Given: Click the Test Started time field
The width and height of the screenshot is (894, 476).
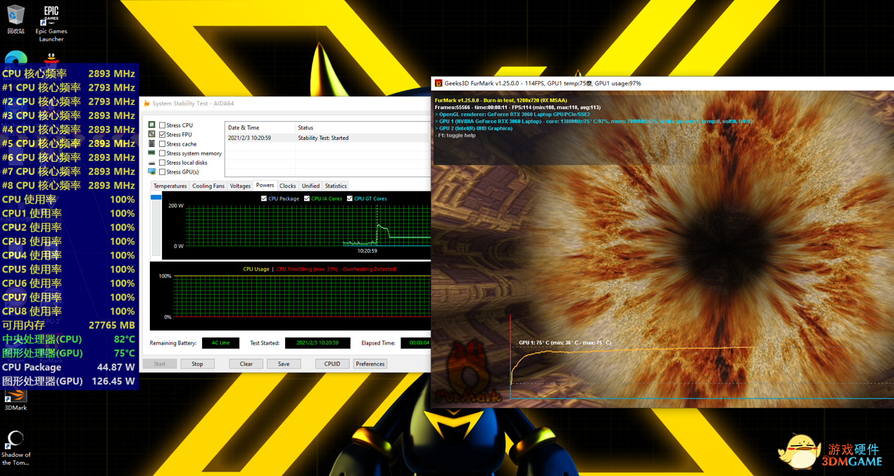Looking at the screenshot, I should point(317,343).
